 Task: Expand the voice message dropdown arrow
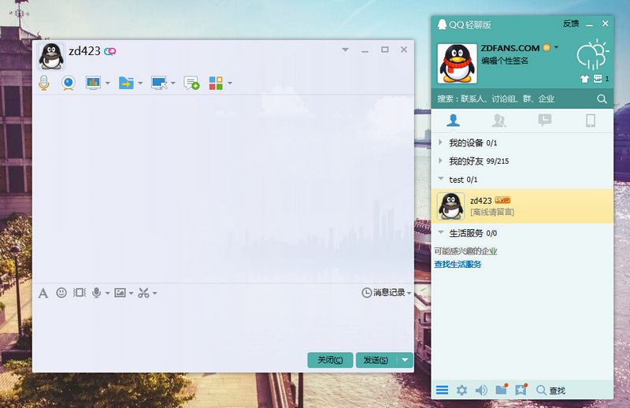107,294
